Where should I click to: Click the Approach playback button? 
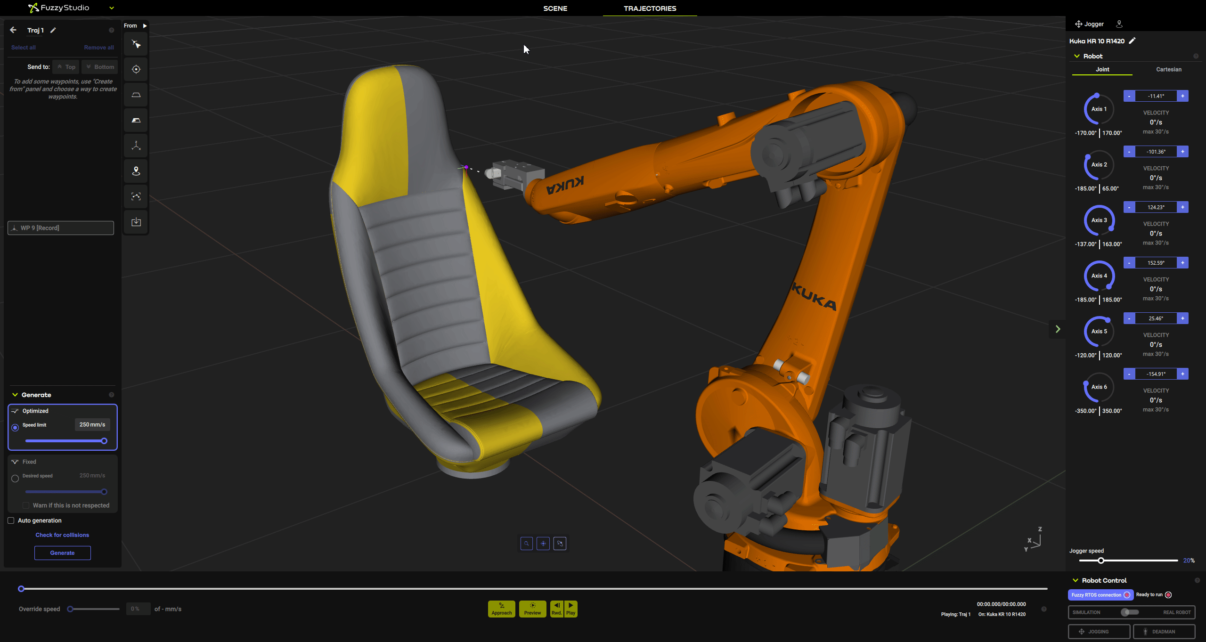(501, 609)
